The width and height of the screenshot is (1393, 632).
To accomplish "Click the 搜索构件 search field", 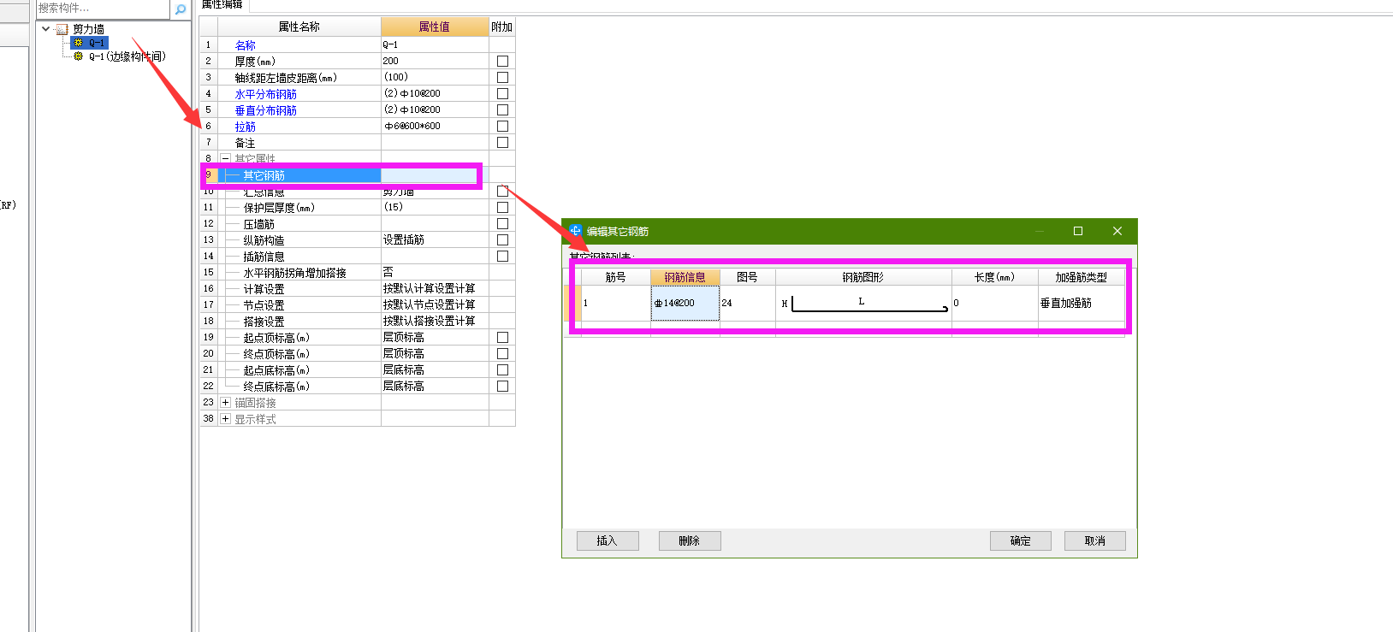I will click(103, 9).
